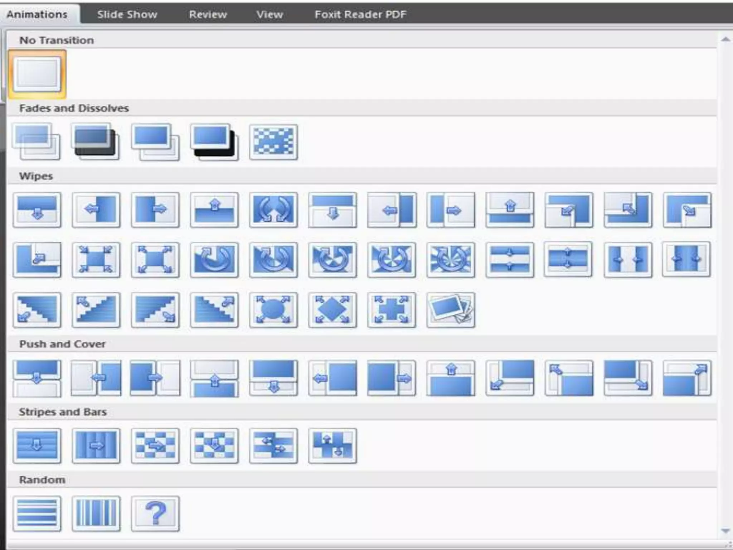The height and width of the screenshot is (550, 733).
Task: Choose the Shape Circle transition
Action: point(273,310)
